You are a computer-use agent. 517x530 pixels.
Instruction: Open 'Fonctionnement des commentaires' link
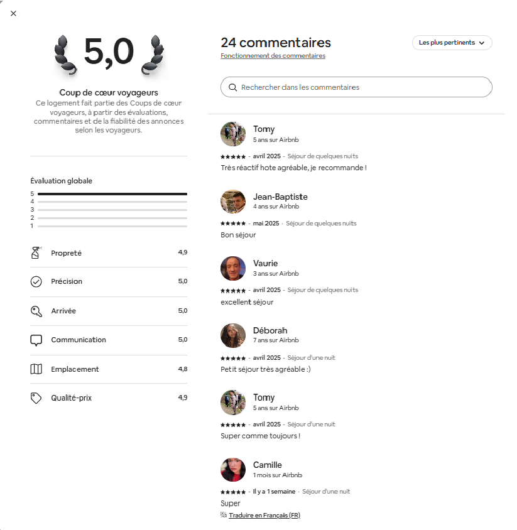(273, 56)
